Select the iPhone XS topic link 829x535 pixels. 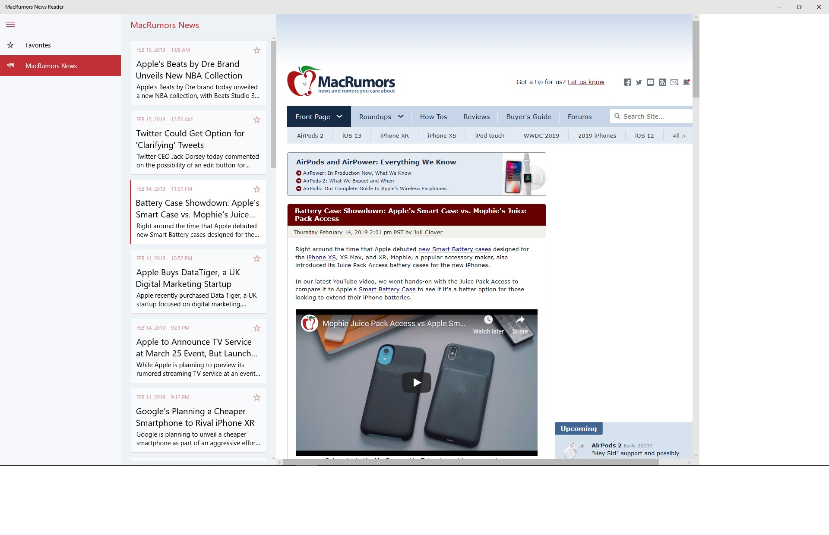442,135
